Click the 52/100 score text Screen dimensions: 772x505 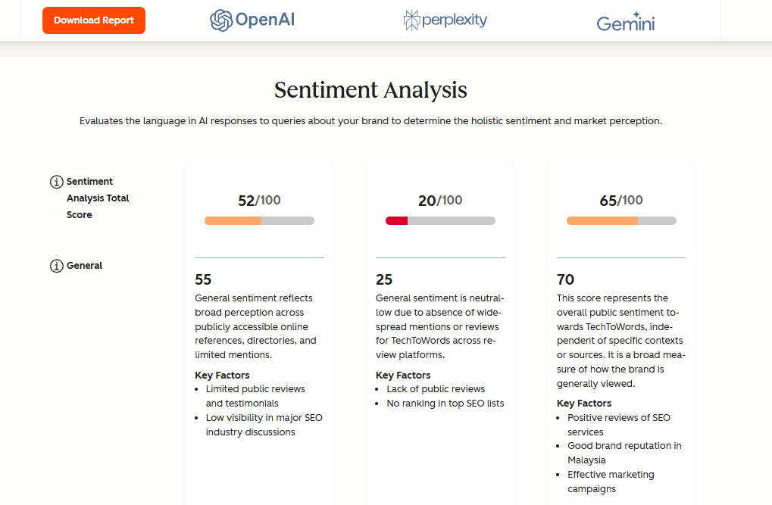(x=259, y=201)
